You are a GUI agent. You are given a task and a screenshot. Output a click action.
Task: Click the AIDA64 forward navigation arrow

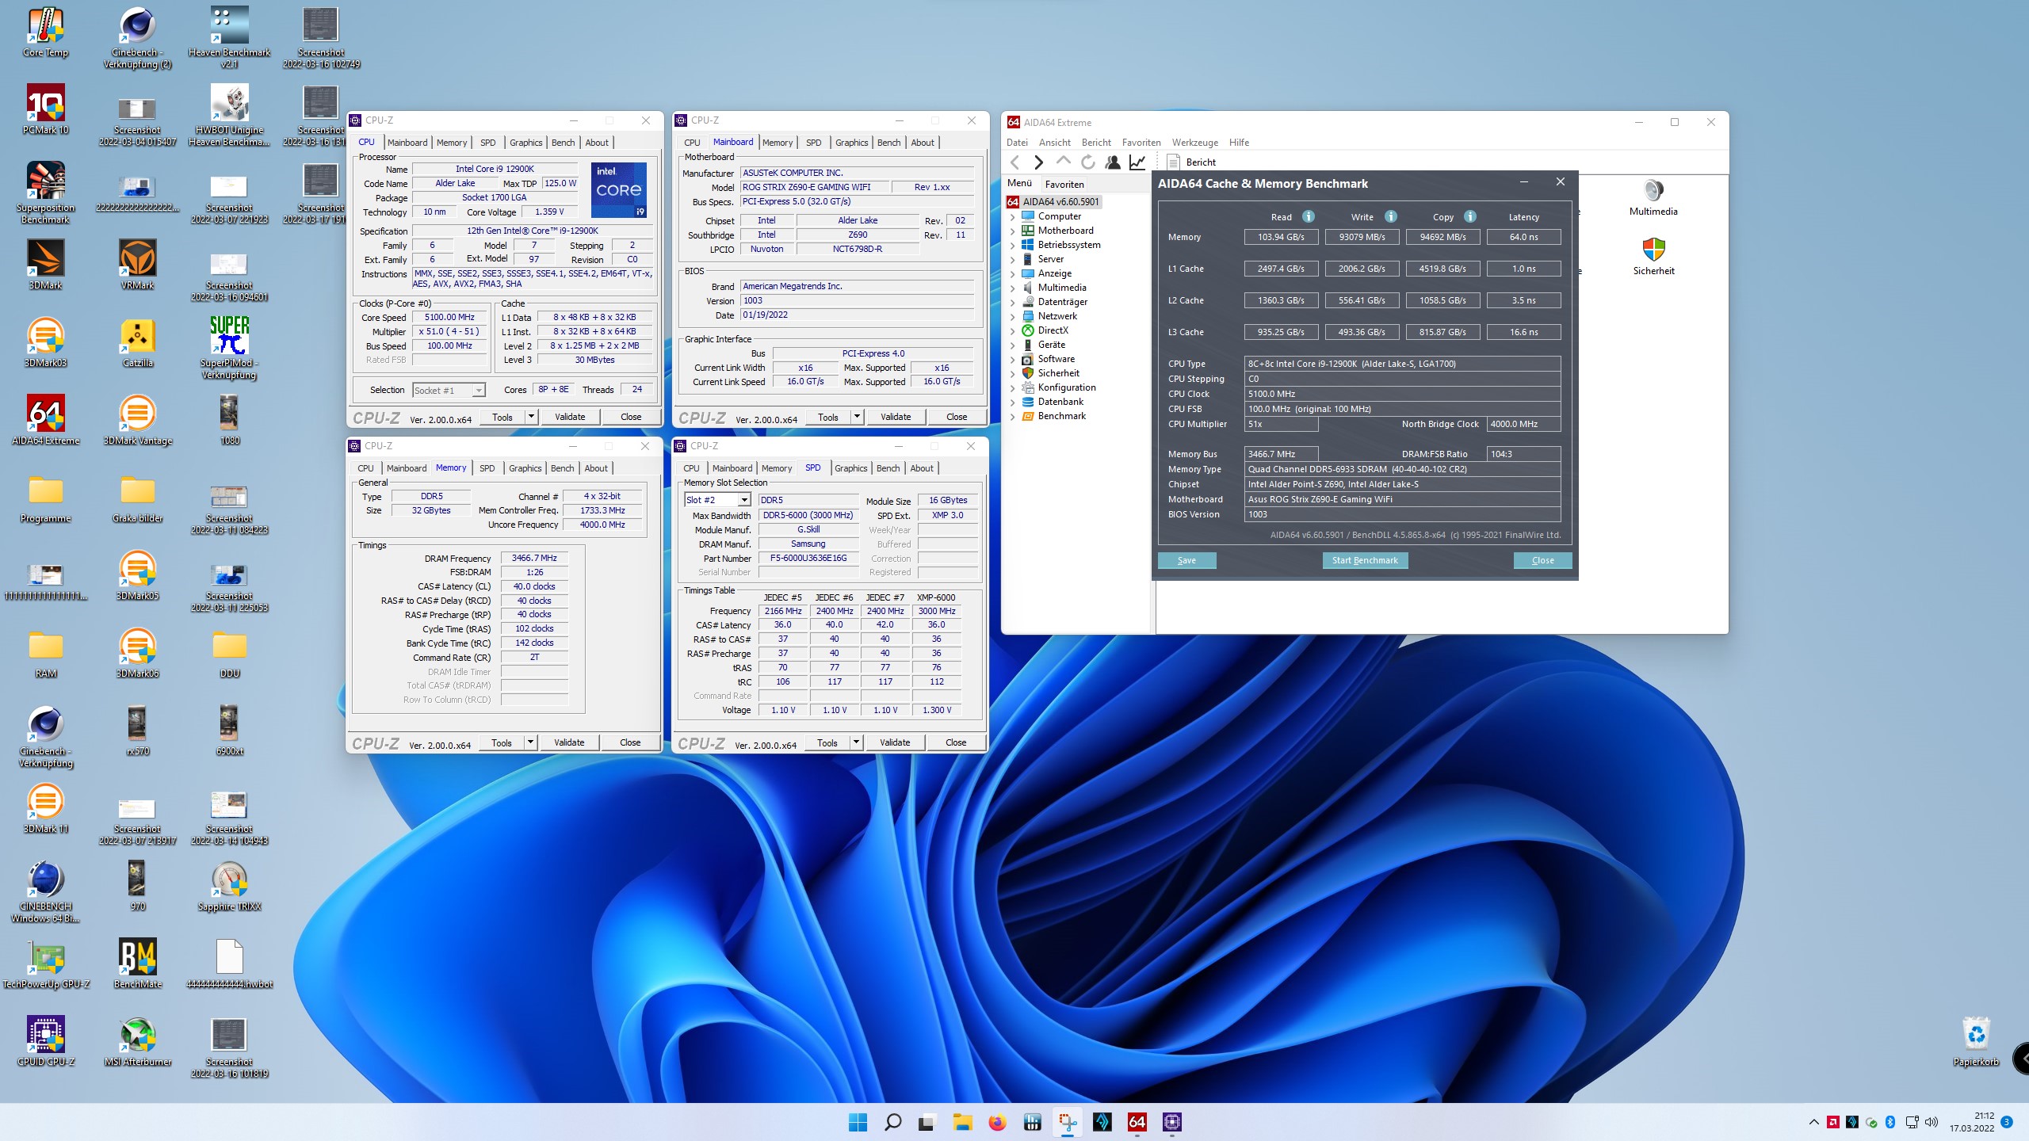(x=1038, y=162)
